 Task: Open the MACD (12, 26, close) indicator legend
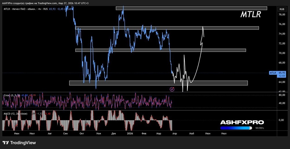(x=16, y=114)
